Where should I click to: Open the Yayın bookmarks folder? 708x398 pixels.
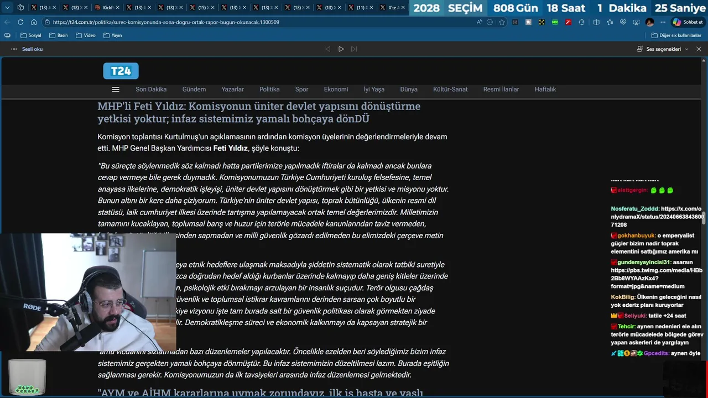tap(113, 35)
